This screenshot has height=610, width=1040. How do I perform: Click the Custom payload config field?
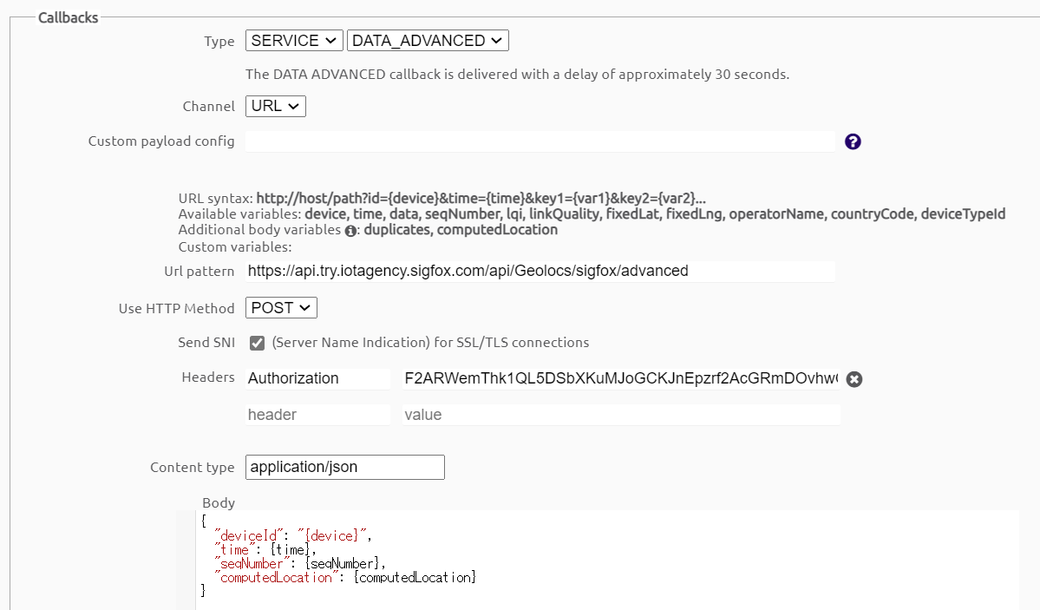pyautogui.click(x=540, y=141)
